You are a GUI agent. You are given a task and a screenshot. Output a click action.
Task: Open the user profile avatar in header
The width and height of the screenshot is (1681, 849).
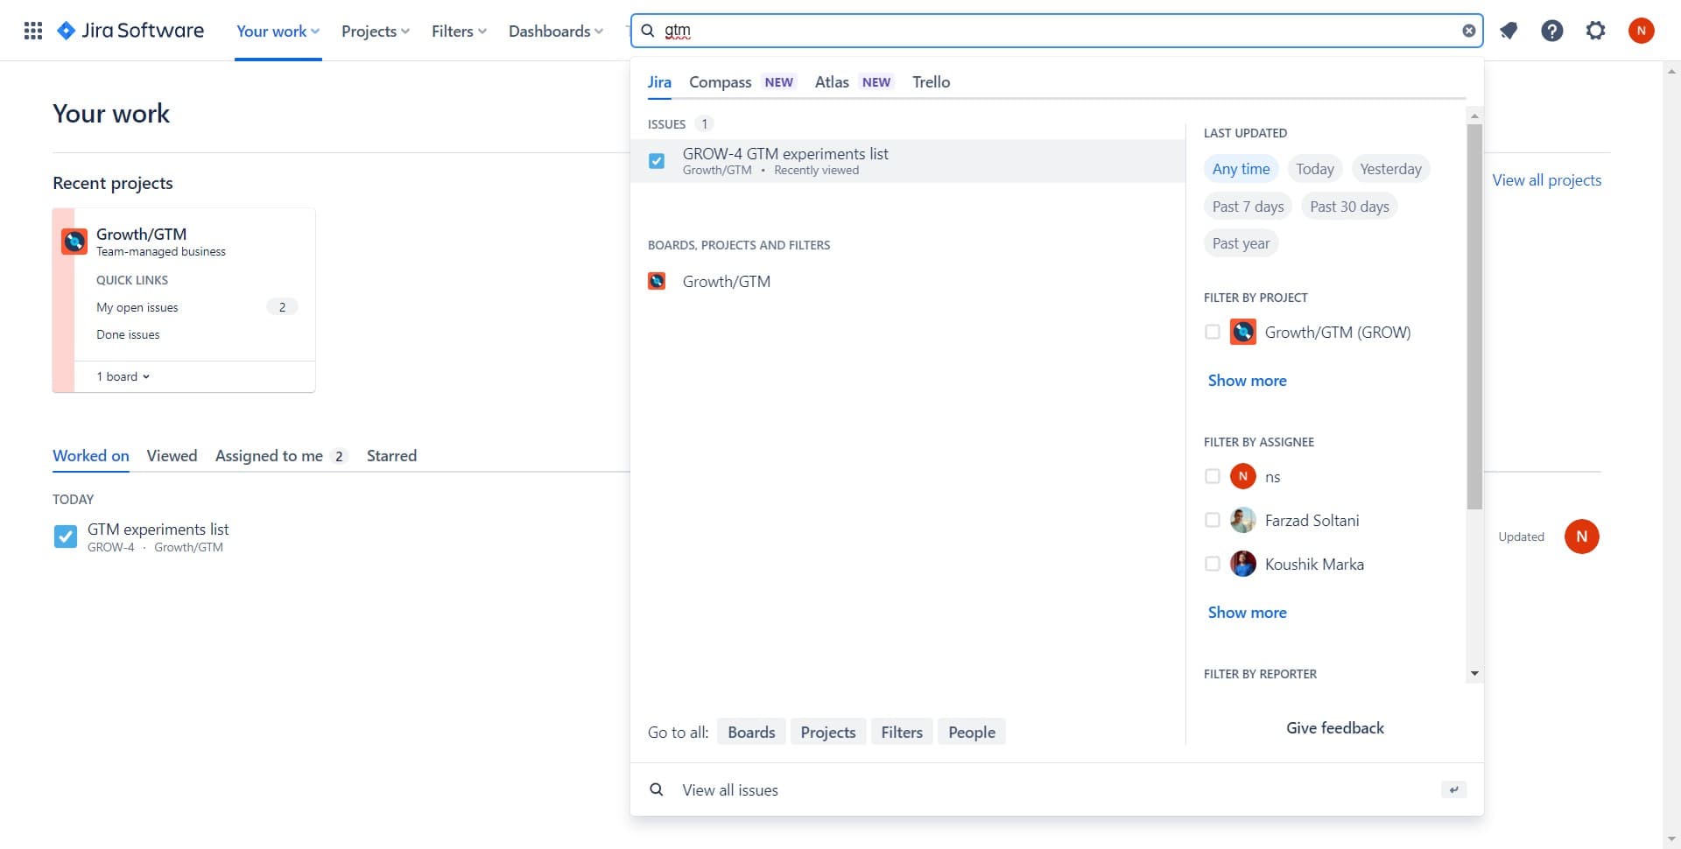pos(1641,31)
